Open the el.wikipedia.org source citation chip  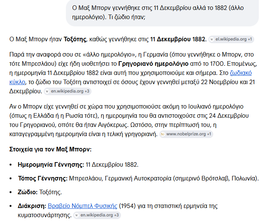pyautogui.click(x=231, y=39)
